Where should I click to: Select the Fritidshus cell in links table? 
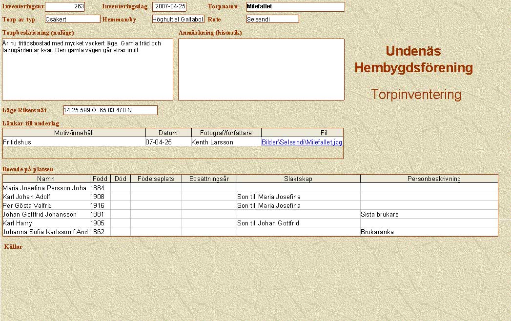(x=73, y=142)
